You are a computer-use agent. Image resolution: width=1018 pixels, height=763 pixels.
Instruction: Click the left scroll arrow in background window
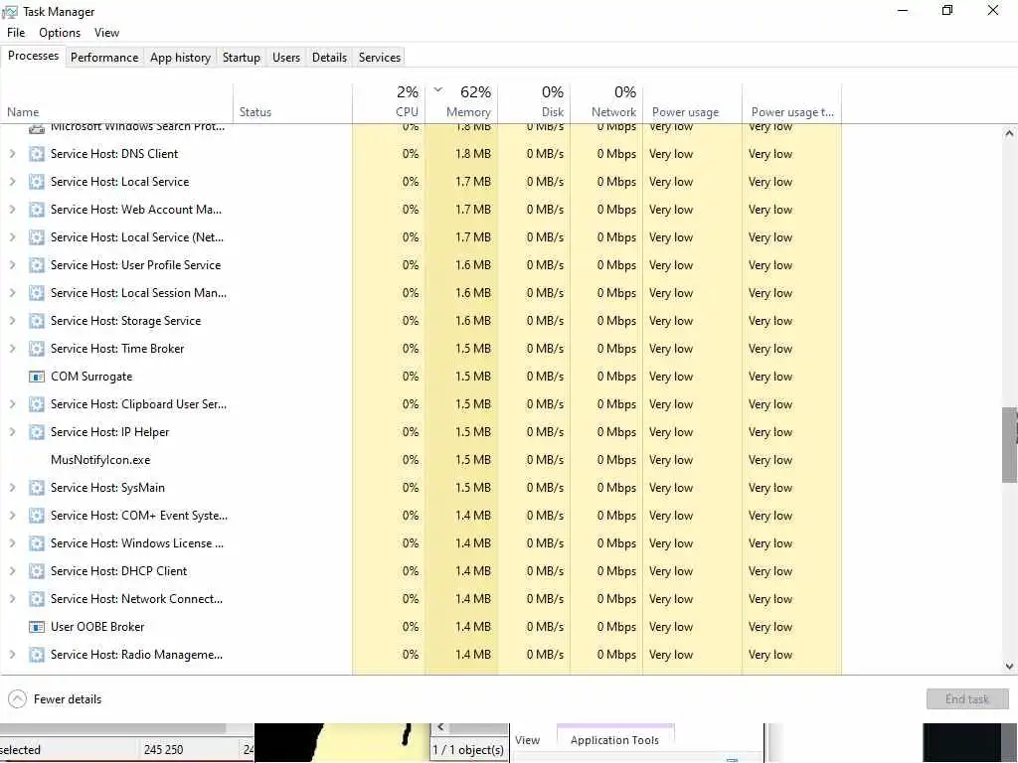(440, 727)
